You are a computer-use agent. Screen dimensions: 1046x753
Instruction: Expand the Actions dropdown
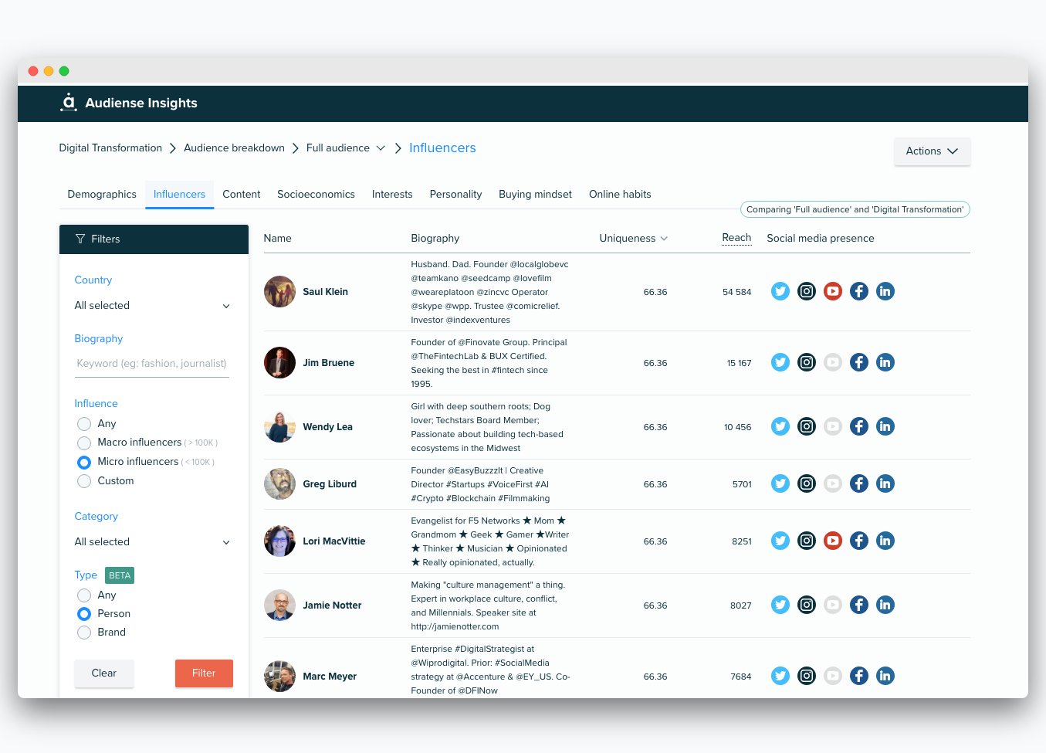pyautogui.click(x=932, y=151)
